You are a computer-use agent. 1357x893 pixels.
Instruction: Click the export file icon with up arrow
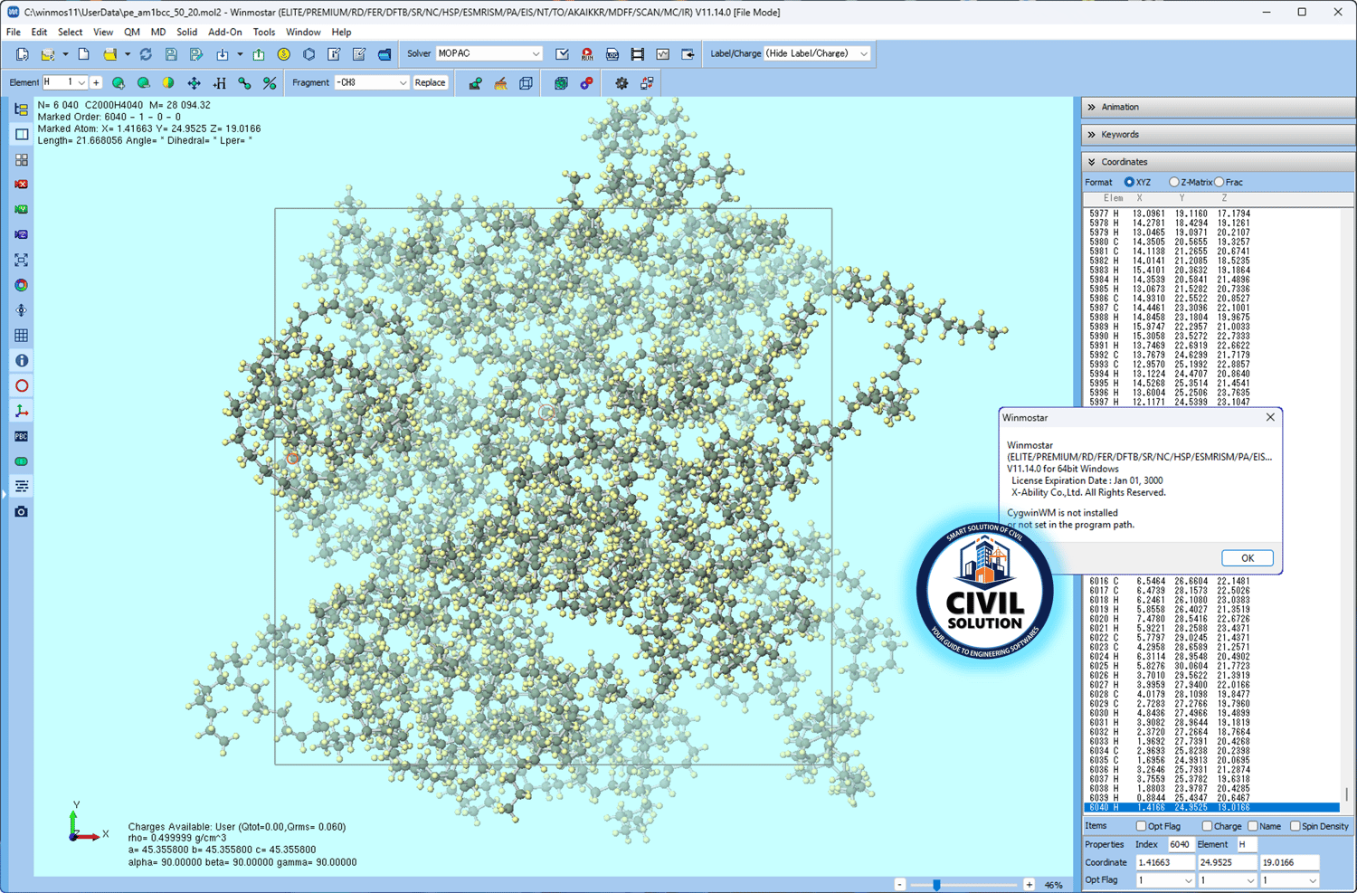click(259, 54)
